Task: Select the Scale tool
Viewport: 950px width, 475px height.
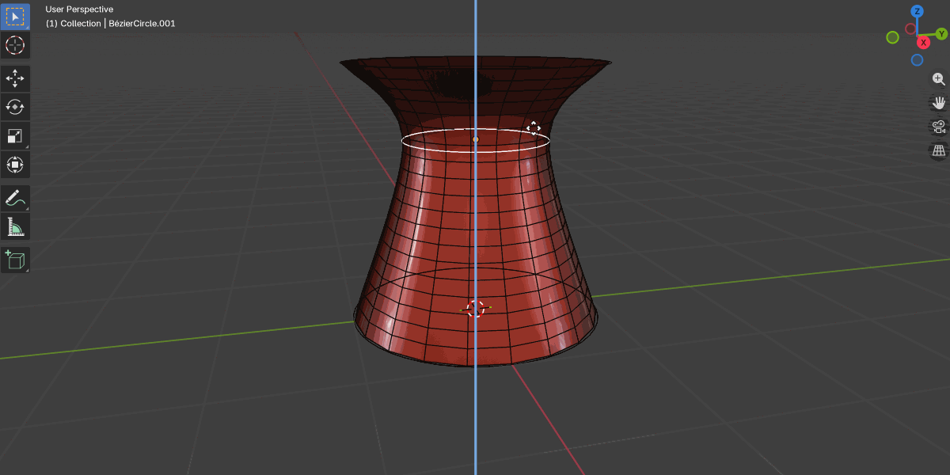Action: click(x=15, y=135)
